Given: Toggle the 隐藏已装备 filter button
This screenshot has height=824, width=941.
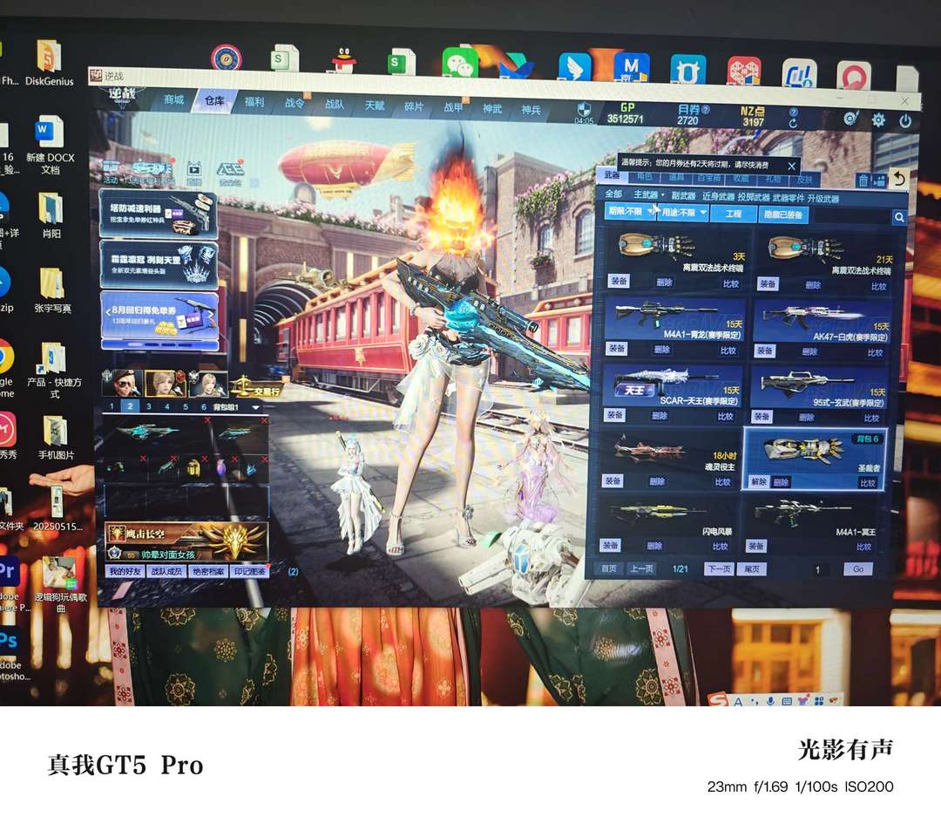Looking at the screenshot, I should 784,214.
